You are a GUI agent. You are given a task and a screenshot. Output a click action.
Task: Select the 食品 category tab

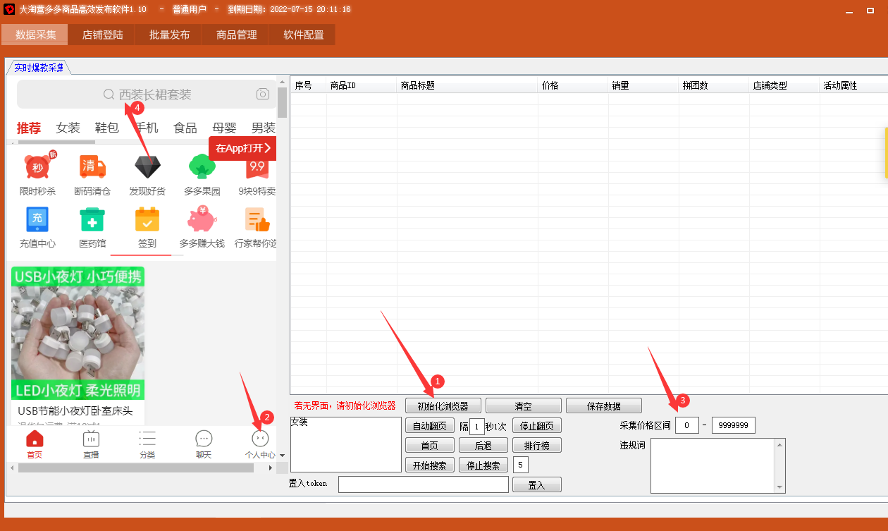pyautogui.click(x=185, y=128)
